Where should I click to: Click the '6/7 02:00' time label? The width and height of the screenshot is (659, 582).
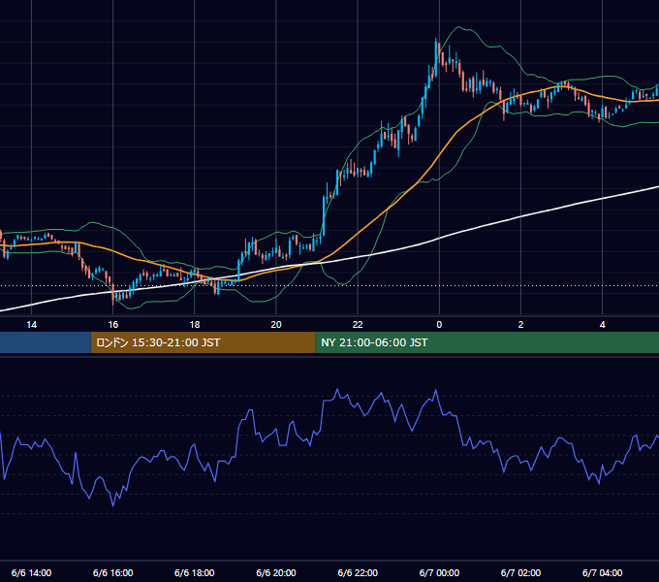pos(520,572)
